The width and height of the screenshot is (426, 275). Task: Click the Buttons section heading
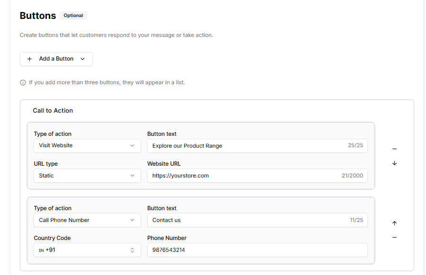38,16
